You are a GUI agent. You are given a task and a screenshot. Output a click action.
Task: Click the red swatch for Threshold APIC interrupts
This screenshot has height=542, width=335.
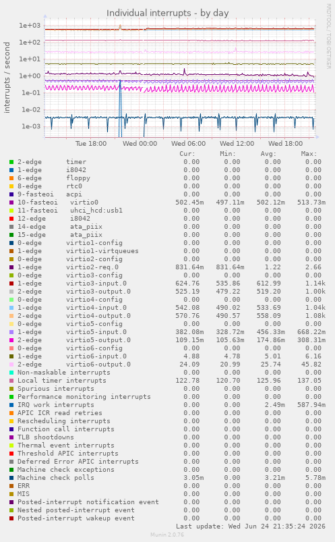[x=11, y=454]
